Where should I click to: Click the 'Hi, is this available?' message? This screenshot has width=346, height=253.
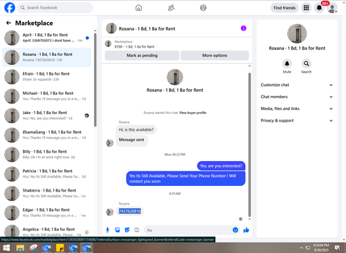(136, 130)
